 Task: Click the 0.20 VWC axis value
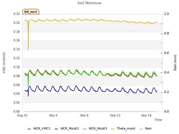(17, 23)
